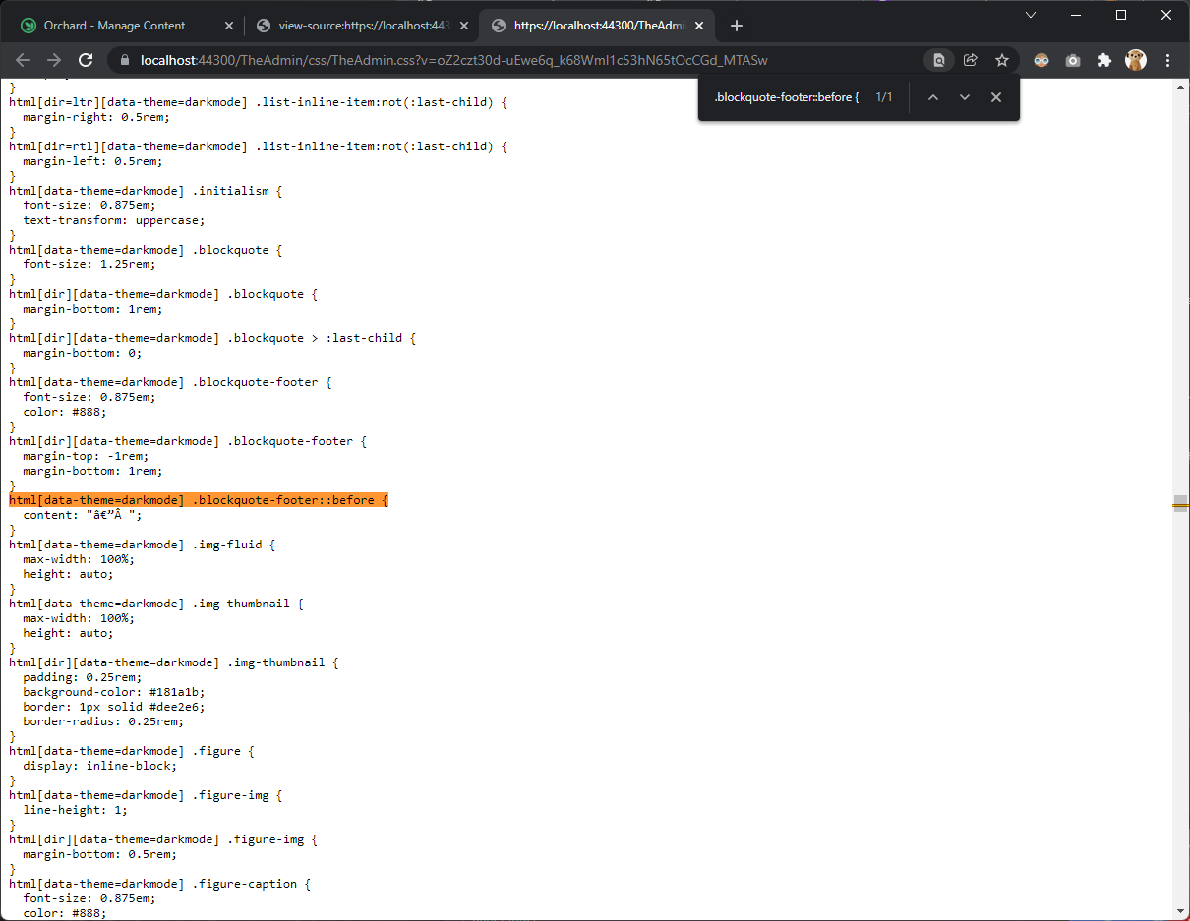The image size is (1190, 921).
Task: Jump to next find match arrow
Action: tap(965, 96)
